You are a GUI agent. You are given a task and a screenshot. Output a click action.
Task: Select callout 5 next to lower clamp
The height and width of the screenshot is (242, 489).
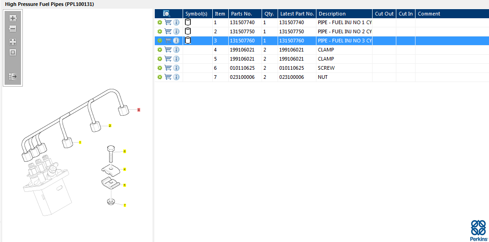click(x=125, y=185)
